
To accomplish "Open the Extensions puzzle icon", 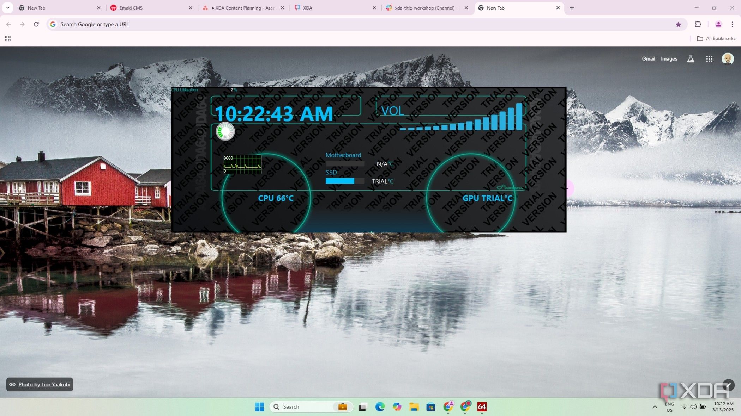I will (x=698, y=24).
